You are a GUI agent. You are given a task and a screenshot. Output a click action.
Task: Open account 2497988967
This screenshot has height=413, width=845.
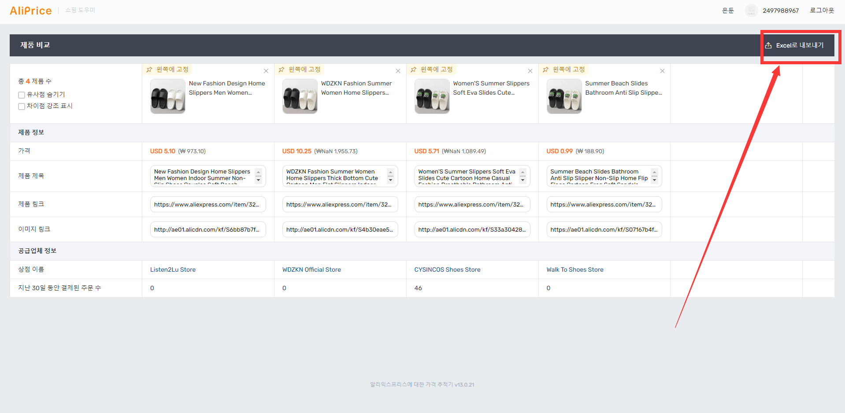[781, 11]
